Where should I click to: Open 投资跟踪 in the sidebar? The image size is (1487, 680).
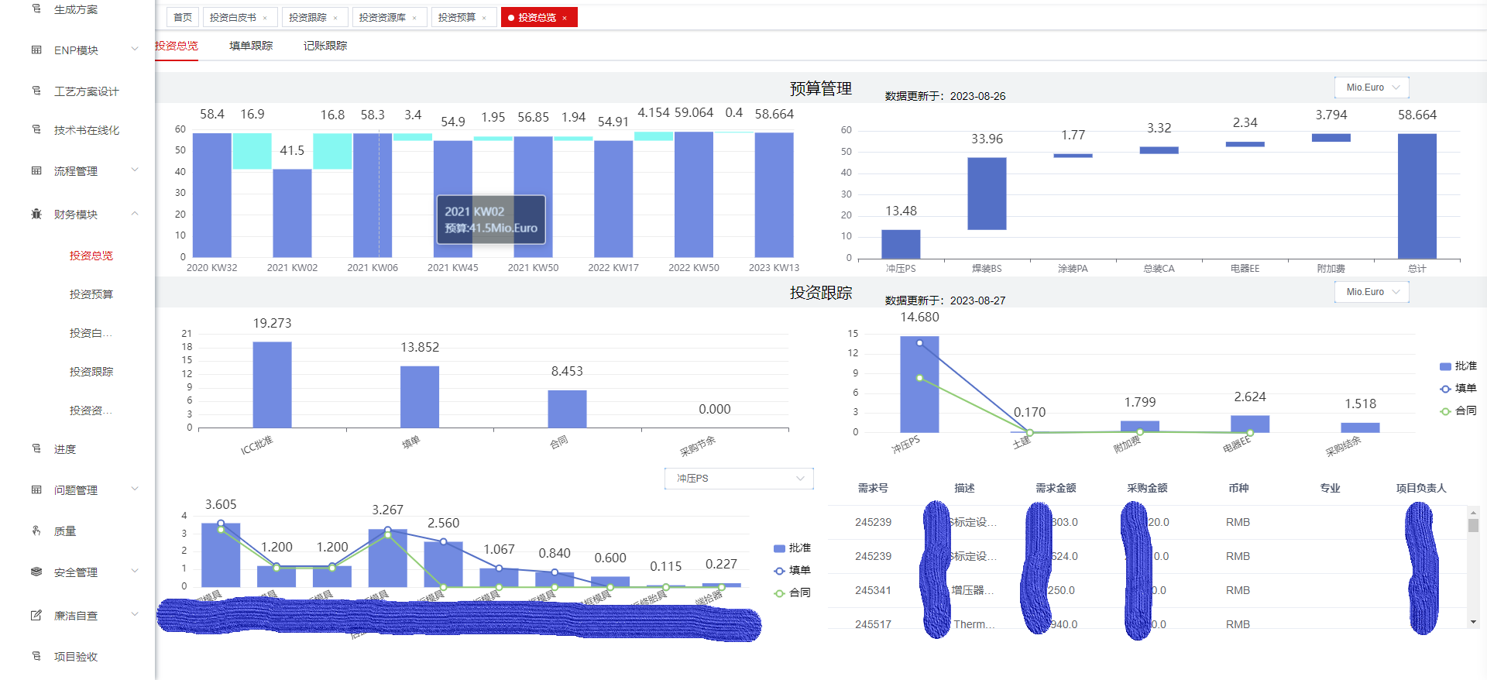pyautogui.click(x=91, y=372)
